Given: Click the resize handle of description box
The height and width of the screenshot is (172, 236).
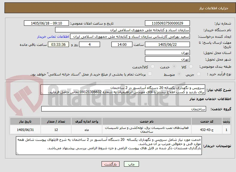Looking at the screenshot, I should [x=42, y=93].
